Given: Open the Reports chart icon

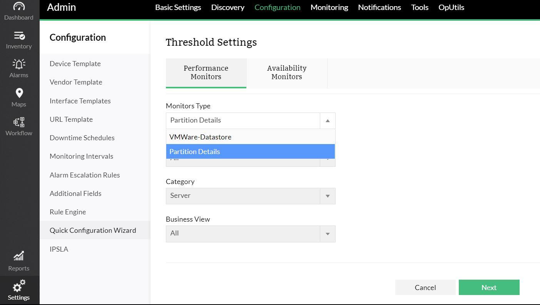Looking at the screenshot, I should click(19, 256).
